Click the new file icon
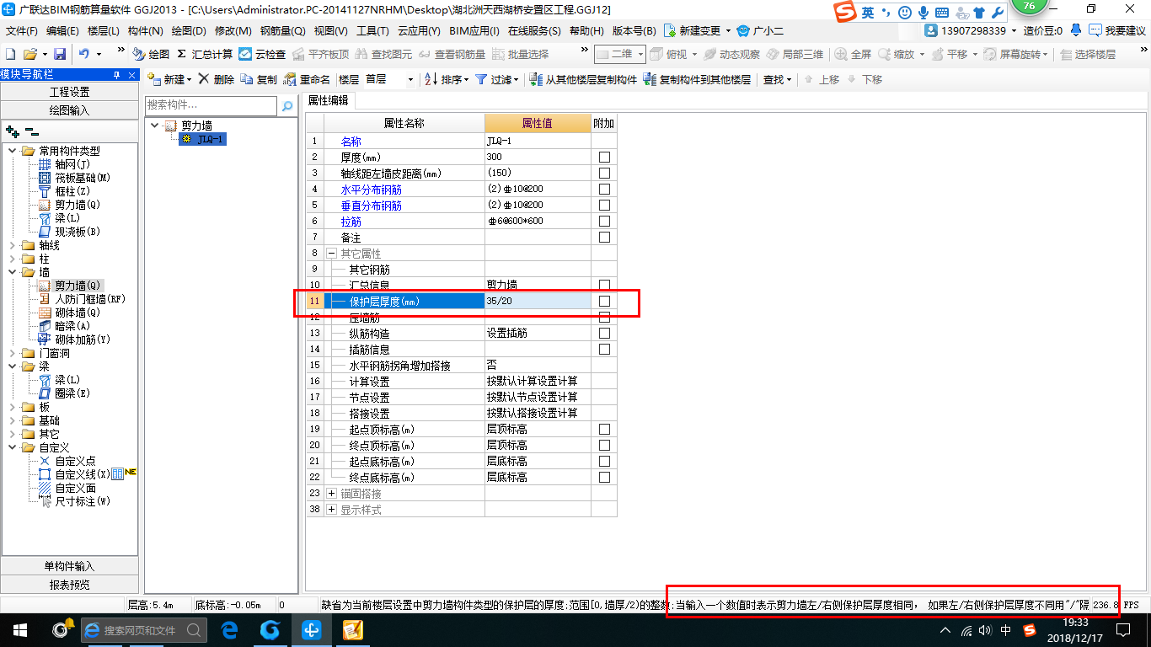 [11, 54]
